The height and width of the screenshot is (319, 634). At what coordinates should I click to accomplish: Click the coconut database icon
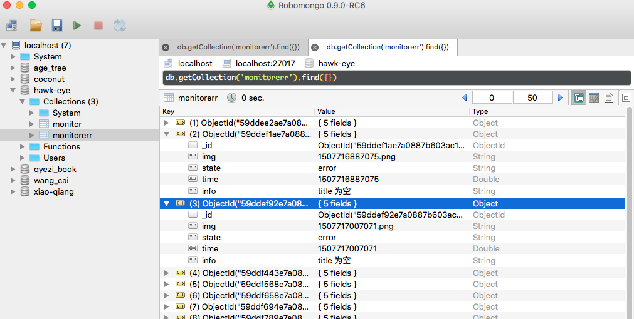pyautogui.click(x=25, y=79)
